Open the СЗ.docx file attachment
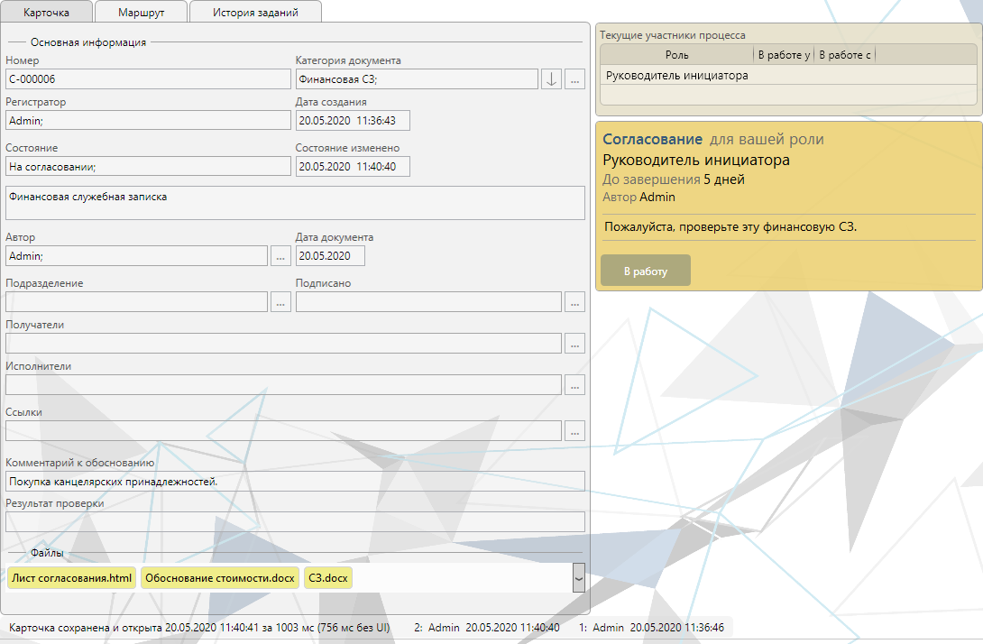Viewport: 983px width, 644px height. (x=327, y=577)
